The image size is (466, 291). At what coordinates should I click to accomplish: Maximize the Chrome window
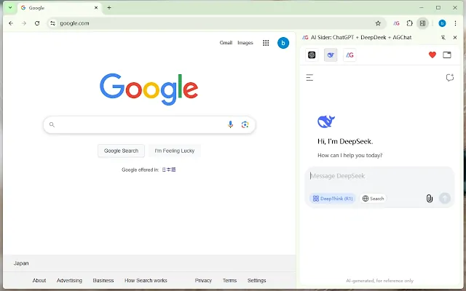438,8
